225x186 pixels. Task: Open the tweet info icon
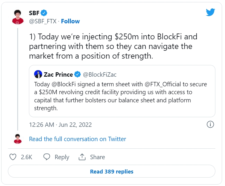pos(210,124)
